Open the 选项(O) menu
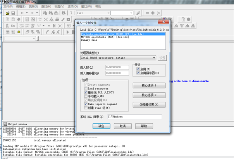 73,7
